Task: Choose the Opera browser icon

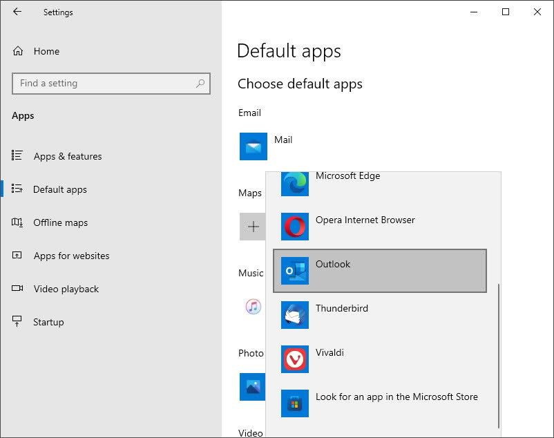Action: click(295, 227)
